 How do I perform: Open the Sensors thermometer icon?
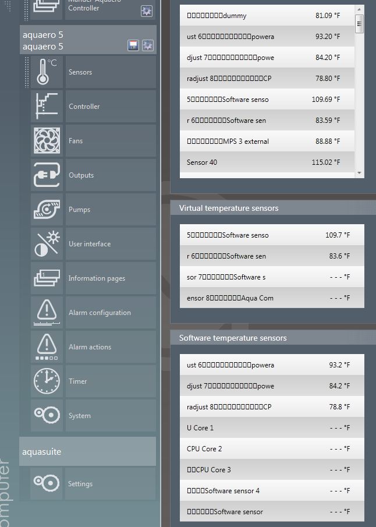(x=47, y=72)
